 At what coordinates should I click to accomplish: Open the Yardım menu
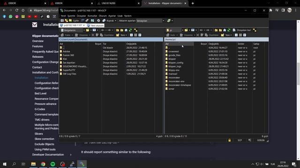(128, 16)
